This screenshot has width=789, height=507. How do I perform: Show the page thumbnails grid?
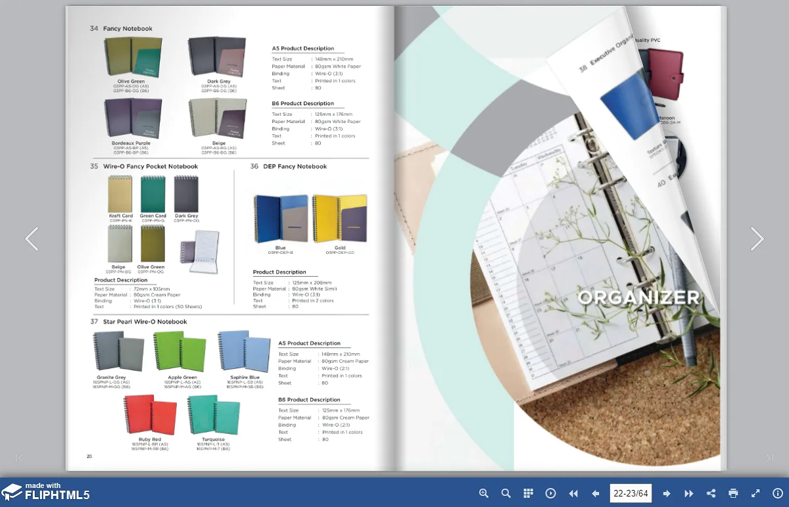click(x=528, y=493)
